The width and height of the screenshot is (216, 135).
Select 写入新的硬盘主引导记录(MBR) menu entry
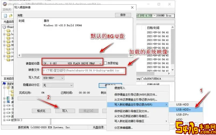138,104
